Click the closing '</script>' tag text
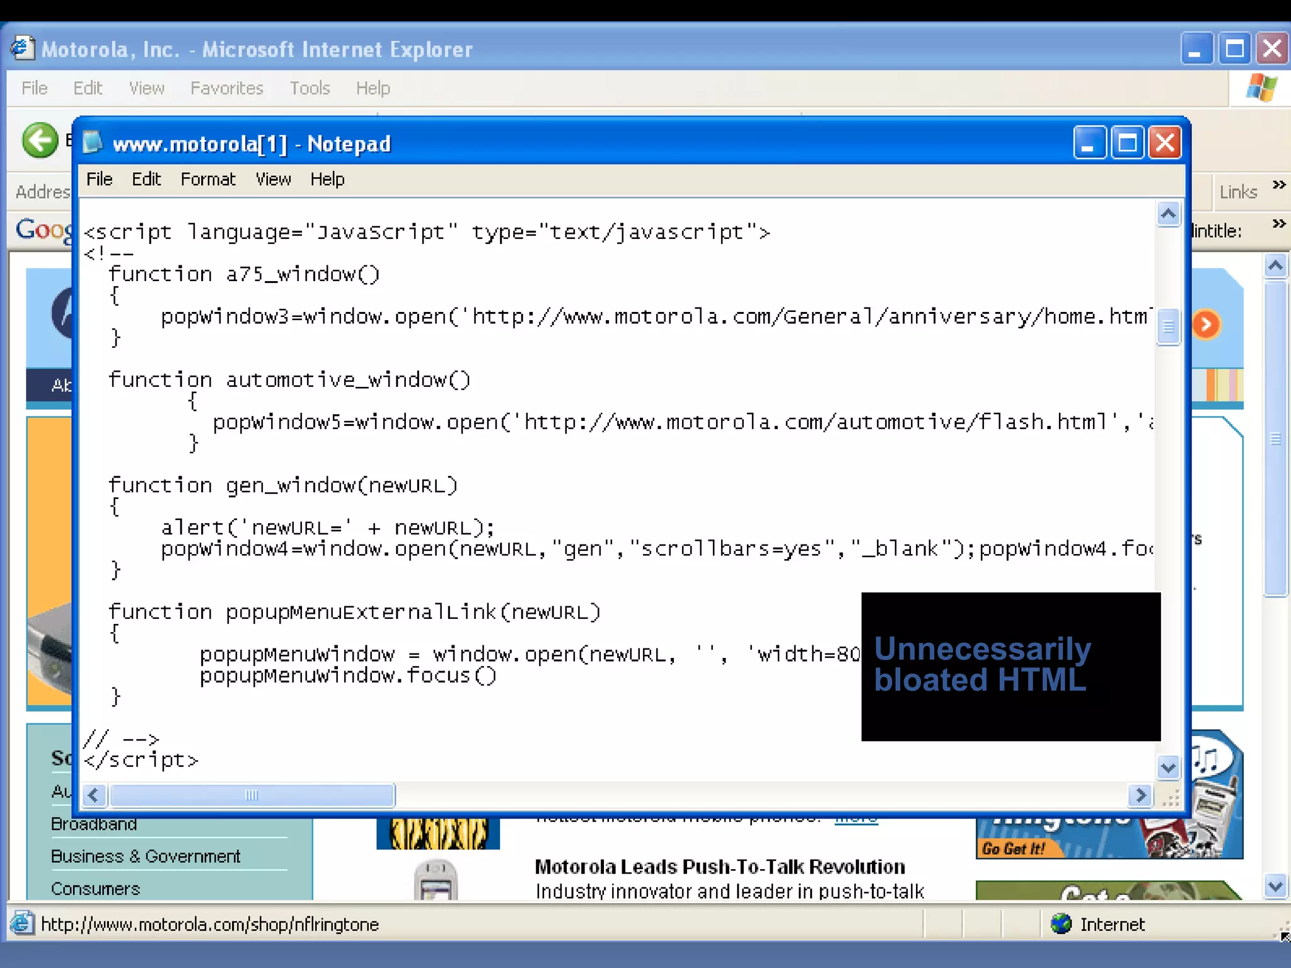The width and height of the screenshot is (1291, 968). (141, 760)
